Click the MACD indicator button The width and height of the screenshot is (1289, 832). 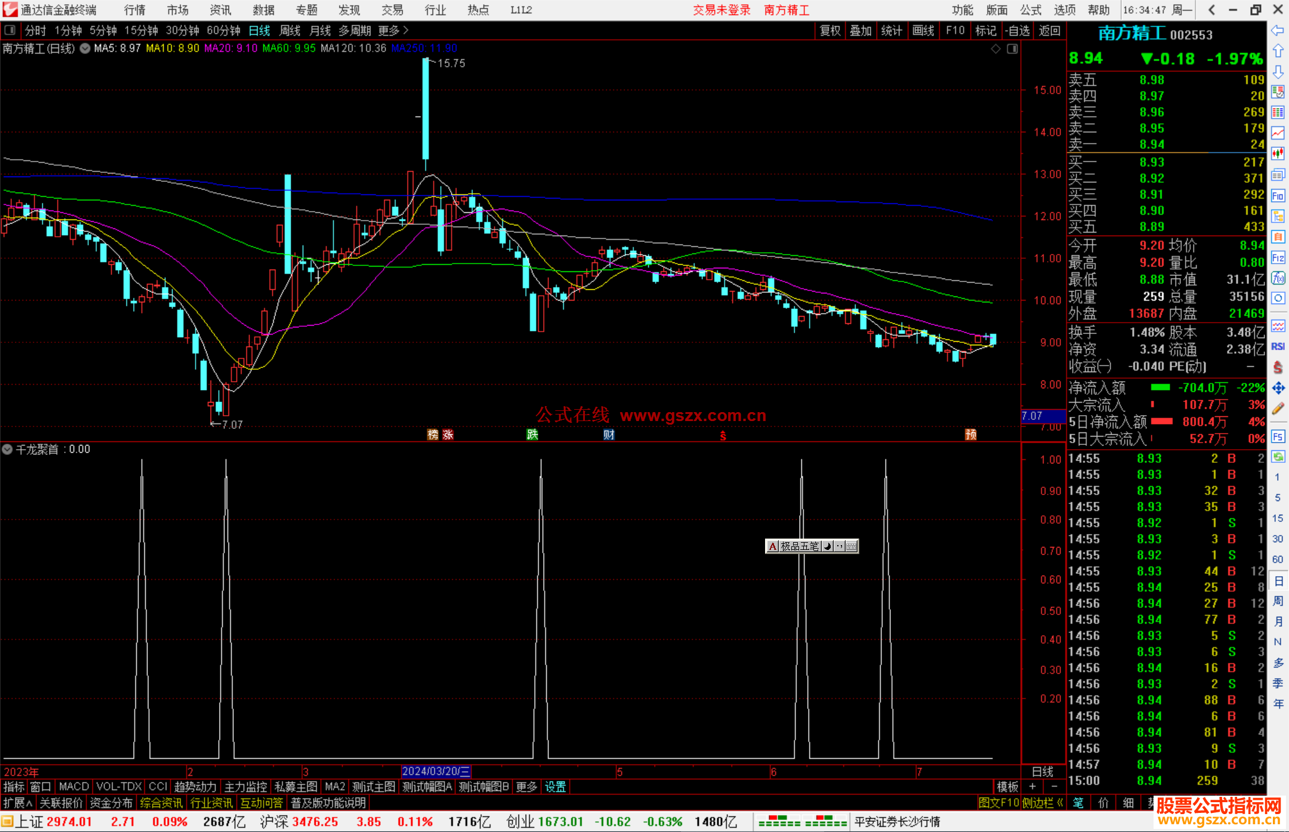73,787
